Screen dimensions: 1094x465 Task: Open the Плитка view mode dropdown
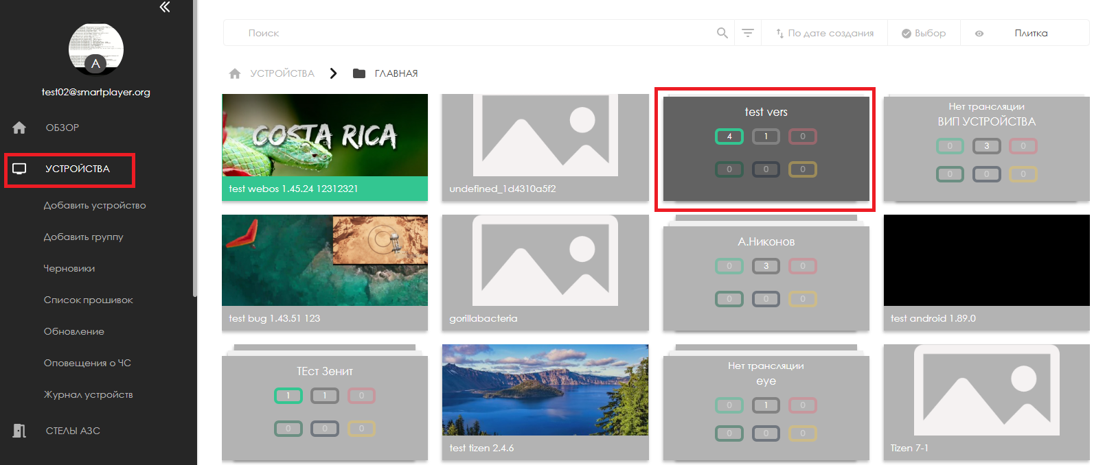[x=1031, y=33]
